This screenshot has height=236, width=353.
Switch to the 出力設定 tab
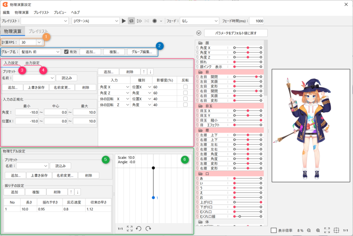pos(32,63)
